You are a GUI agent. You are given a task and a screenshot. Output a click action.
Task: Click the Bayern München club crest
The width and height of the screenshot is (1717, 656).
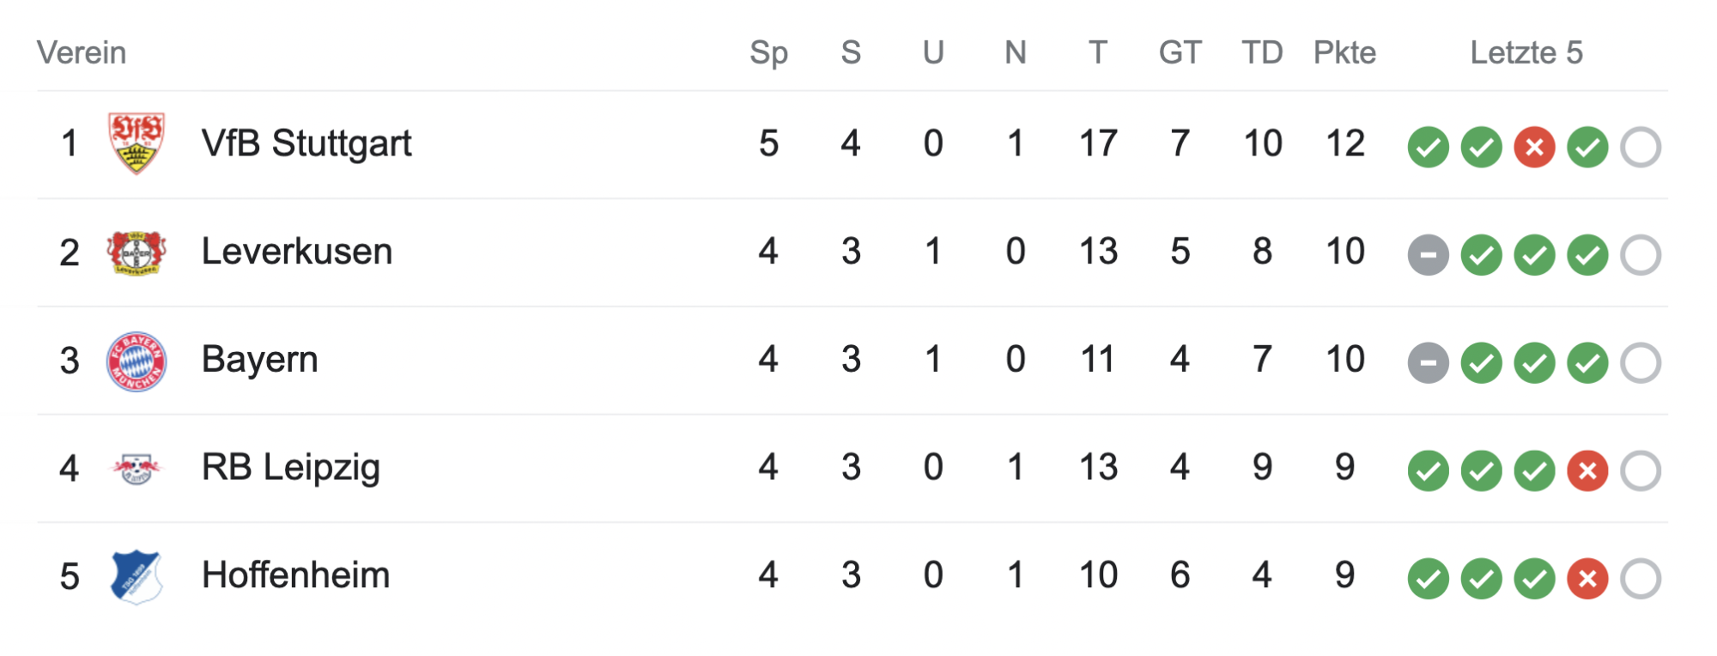[x=137, y=361]
